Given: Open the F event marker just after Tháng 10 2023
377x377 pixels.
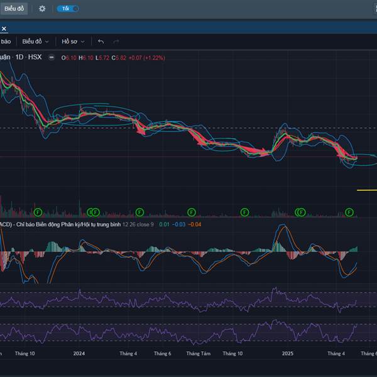Looking at the screenshot, I should point(38,212).
